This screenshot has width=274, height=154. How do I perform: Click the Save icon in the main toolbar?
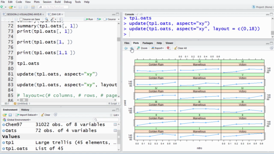tap(20, 7)
